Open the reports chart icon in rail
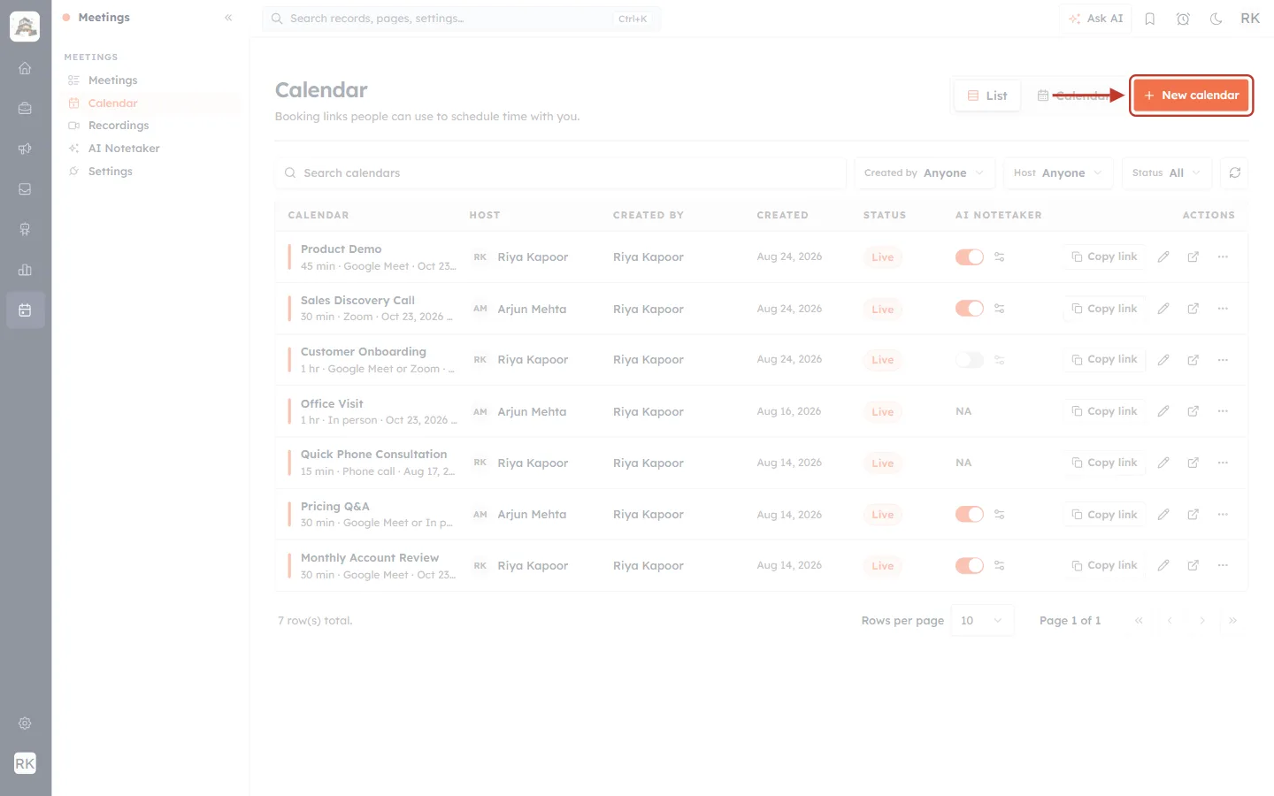Image resolution: width=1274 pixels, height=796 pixels. pyautogui.click(x=25, y=270)
